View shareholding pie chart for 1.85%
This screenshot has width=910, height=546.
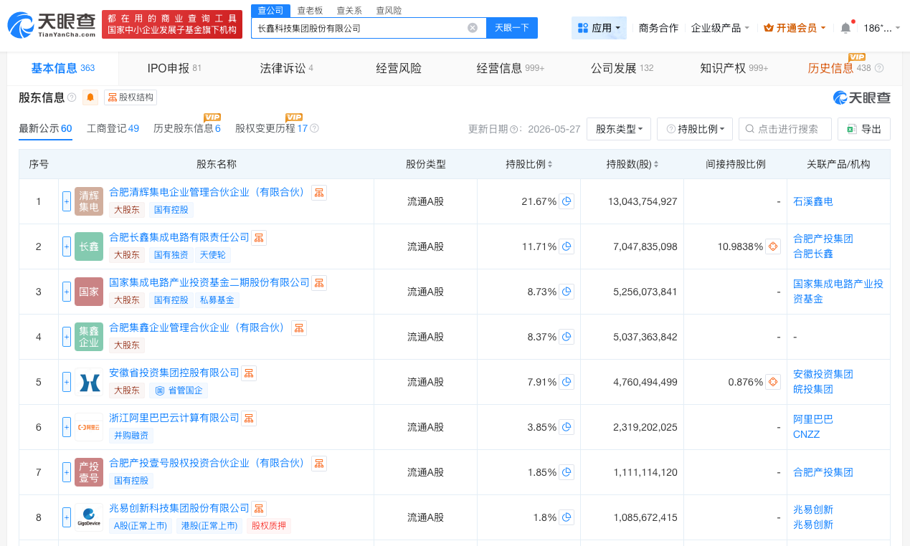coord(567,472)
